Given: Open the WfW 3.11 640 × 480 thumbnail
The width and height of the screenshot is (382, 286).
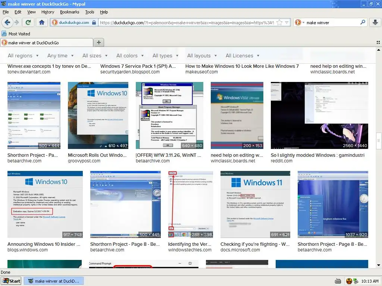Looking at the screenshot, I should [169, 115].
